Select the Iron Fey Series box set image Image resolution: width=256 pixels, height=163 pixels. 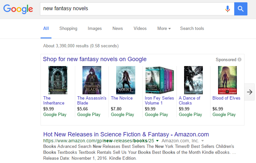pyautogui.click(x=159, y=80)
